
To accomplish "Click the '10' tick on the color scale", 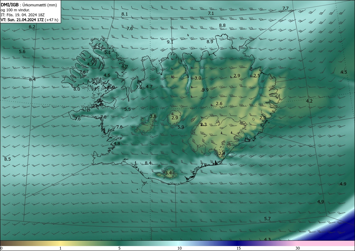I will tap(179, 248).
